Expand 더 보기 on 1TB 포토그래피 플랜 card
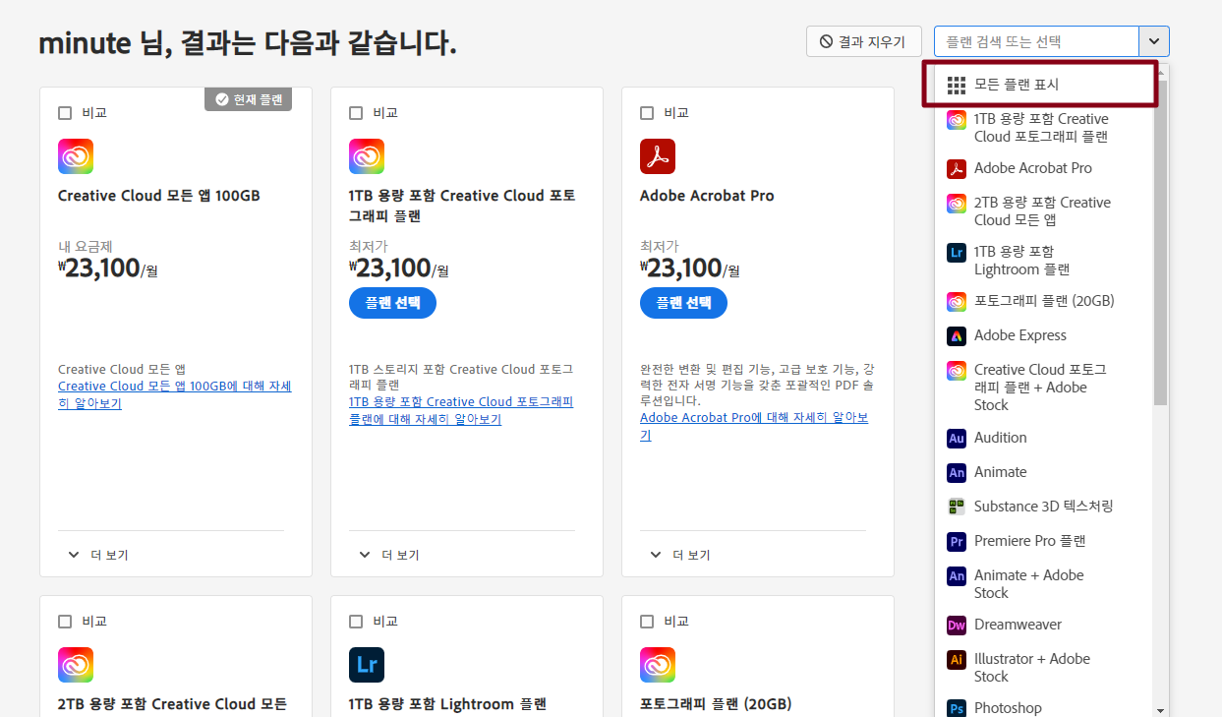1222x717 pixels. (x=388, y=555)
